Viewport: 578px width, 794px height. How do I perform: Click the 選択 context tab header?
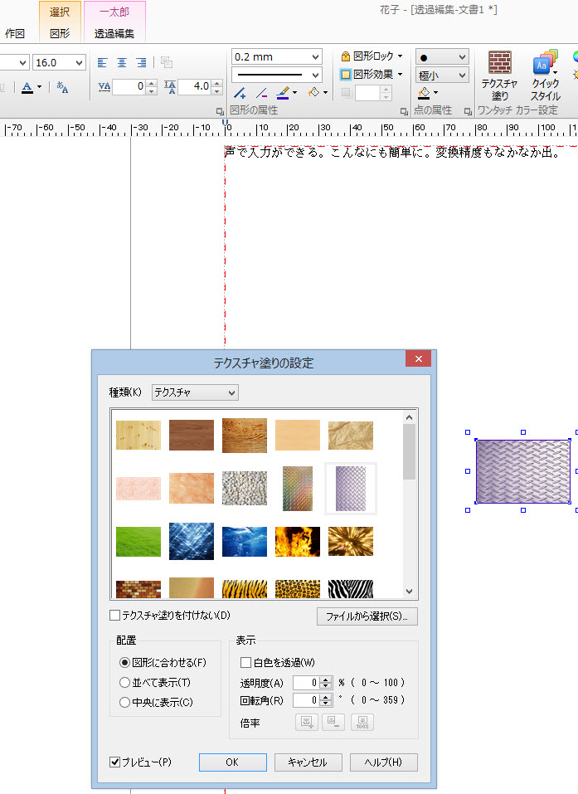click(60, 12)
